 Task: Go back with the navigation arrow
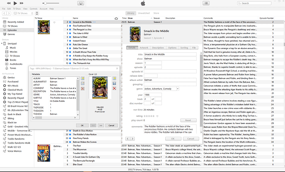coord(4,13)
